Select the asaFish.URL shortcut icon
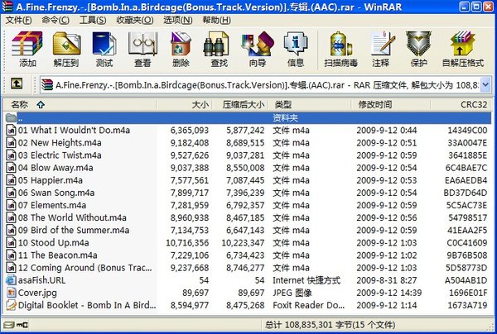Image resolution: width=497 pixels, height=334 pixels. pyautogui.click(x=11, y=280)
